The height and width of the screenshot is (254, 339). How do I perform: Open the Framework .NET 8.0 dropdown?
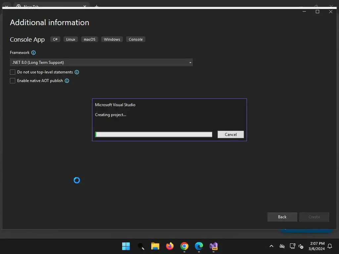[x=101, y=63]
